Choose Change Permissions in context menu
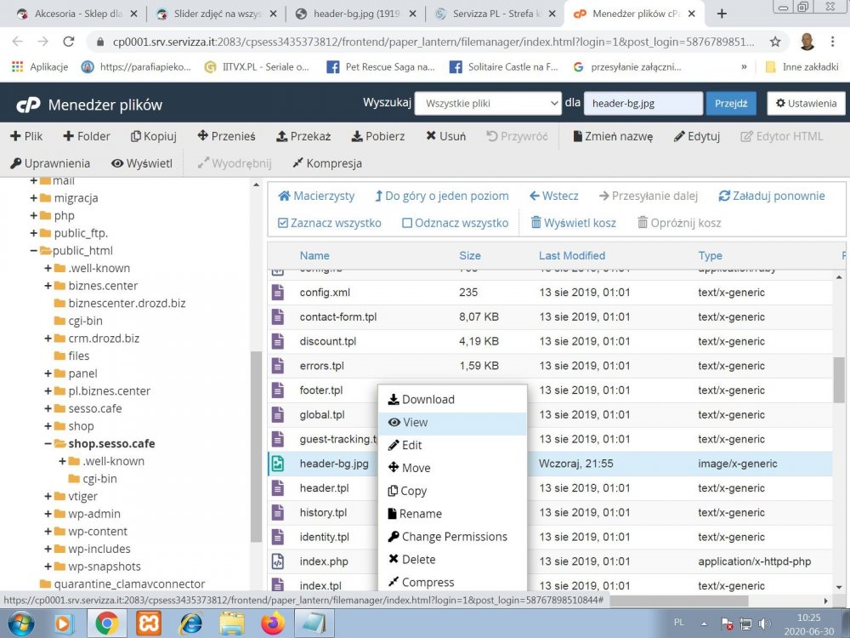The height and width of the screenshot is (638, 850). click(x=452, y=537)
